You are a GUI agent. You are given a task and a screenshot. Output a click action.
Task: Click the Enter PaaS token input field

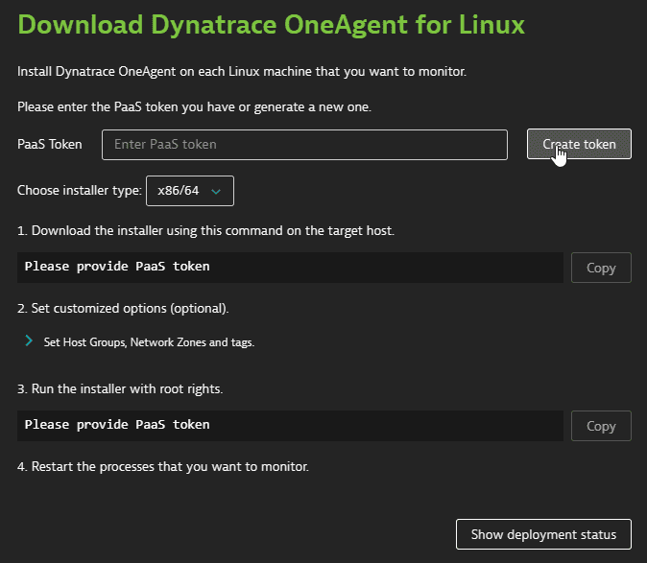click(x=304, y=145)
